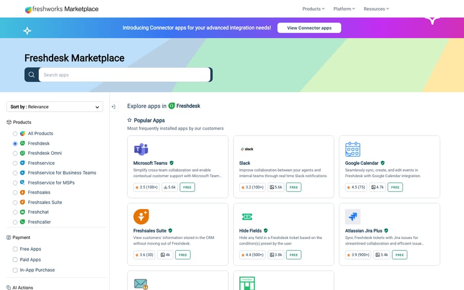Click View Connector apps button
464x290 pixels.
[x=309, y=28]
